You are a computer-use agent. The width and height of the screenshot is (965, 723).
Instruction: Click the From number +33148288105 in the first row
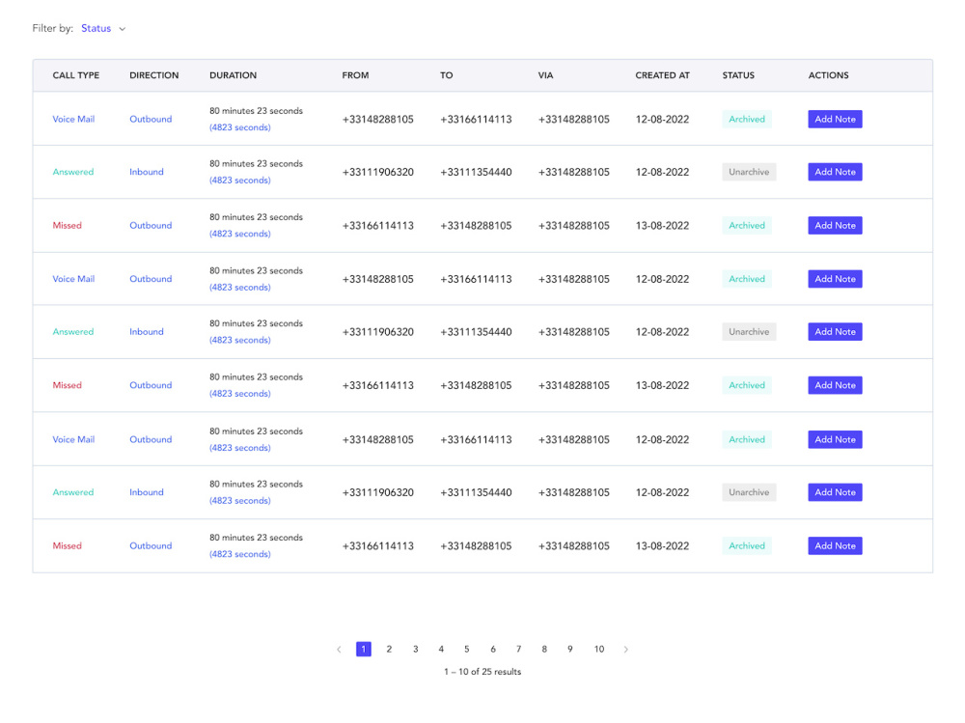378,120
